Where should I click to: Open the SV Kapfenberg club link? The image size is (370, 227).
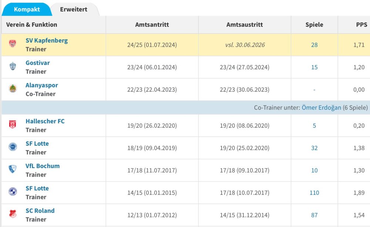tap(47, 40)
